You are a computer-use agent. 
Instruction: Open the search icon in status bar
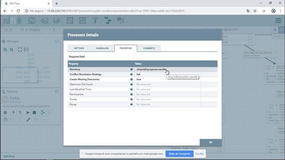click(x=275, y=30)
